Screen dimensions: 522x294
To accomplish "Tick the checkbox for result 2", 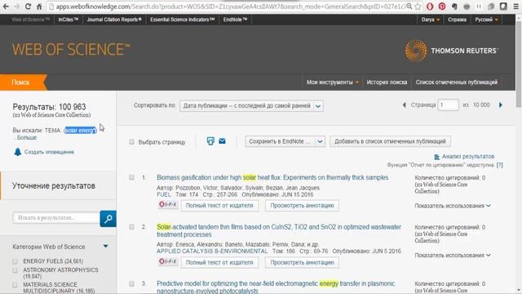I will (x=131, y=227).
